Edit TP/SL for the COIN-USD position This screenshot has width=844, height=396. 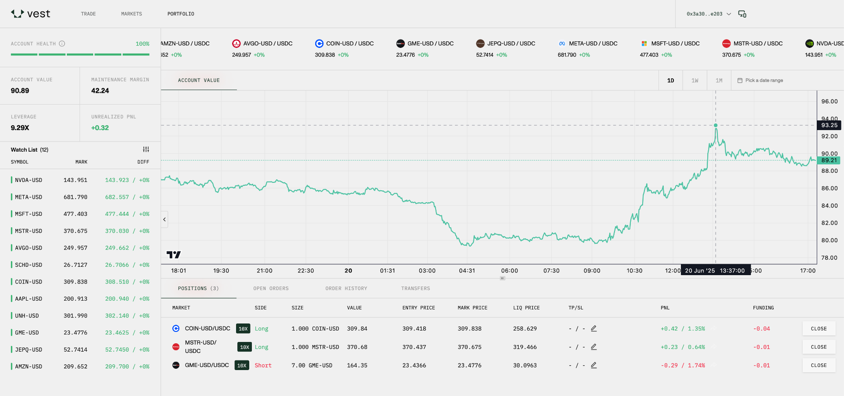click(593, 328)
